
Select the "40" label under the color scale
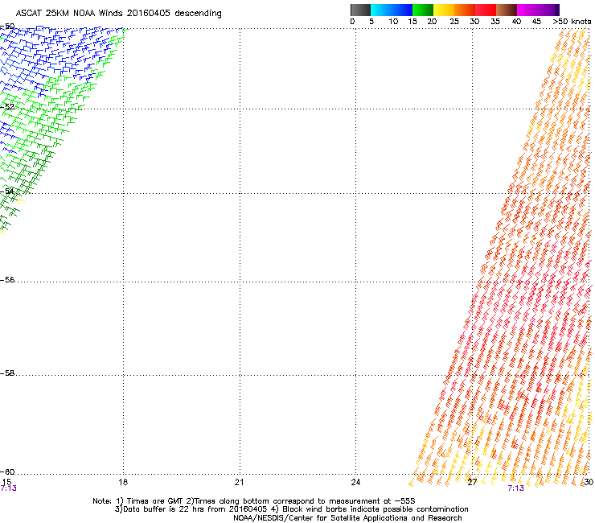516,22
